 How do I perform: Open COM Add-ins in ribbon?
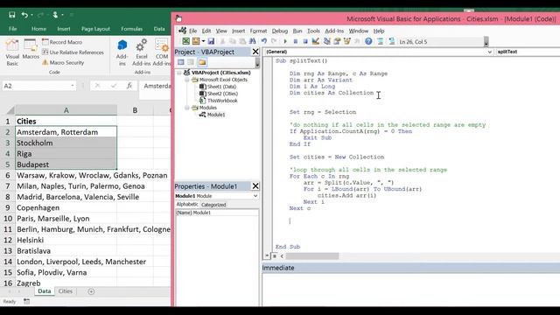tap(161, 52)
